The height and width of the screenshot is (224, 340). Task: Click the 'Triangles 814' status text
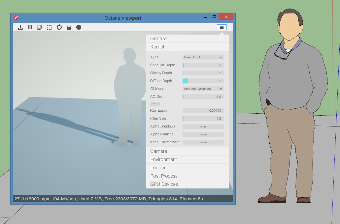[163, 199]
